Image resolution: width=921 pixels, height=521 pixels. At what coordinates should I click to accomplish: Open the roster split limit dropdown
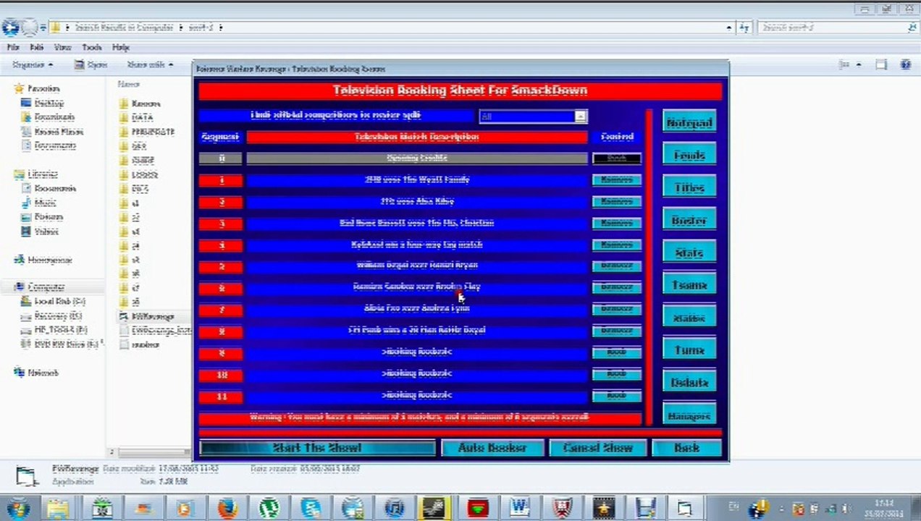click(580, 116)
